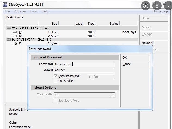Click the D: partition drive icon
The image size is (172, 129).
click(x=15, y=36)
